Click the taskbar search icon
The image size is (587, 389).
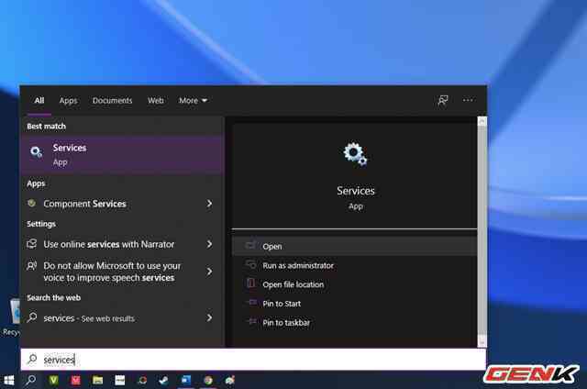click(30, 381)
